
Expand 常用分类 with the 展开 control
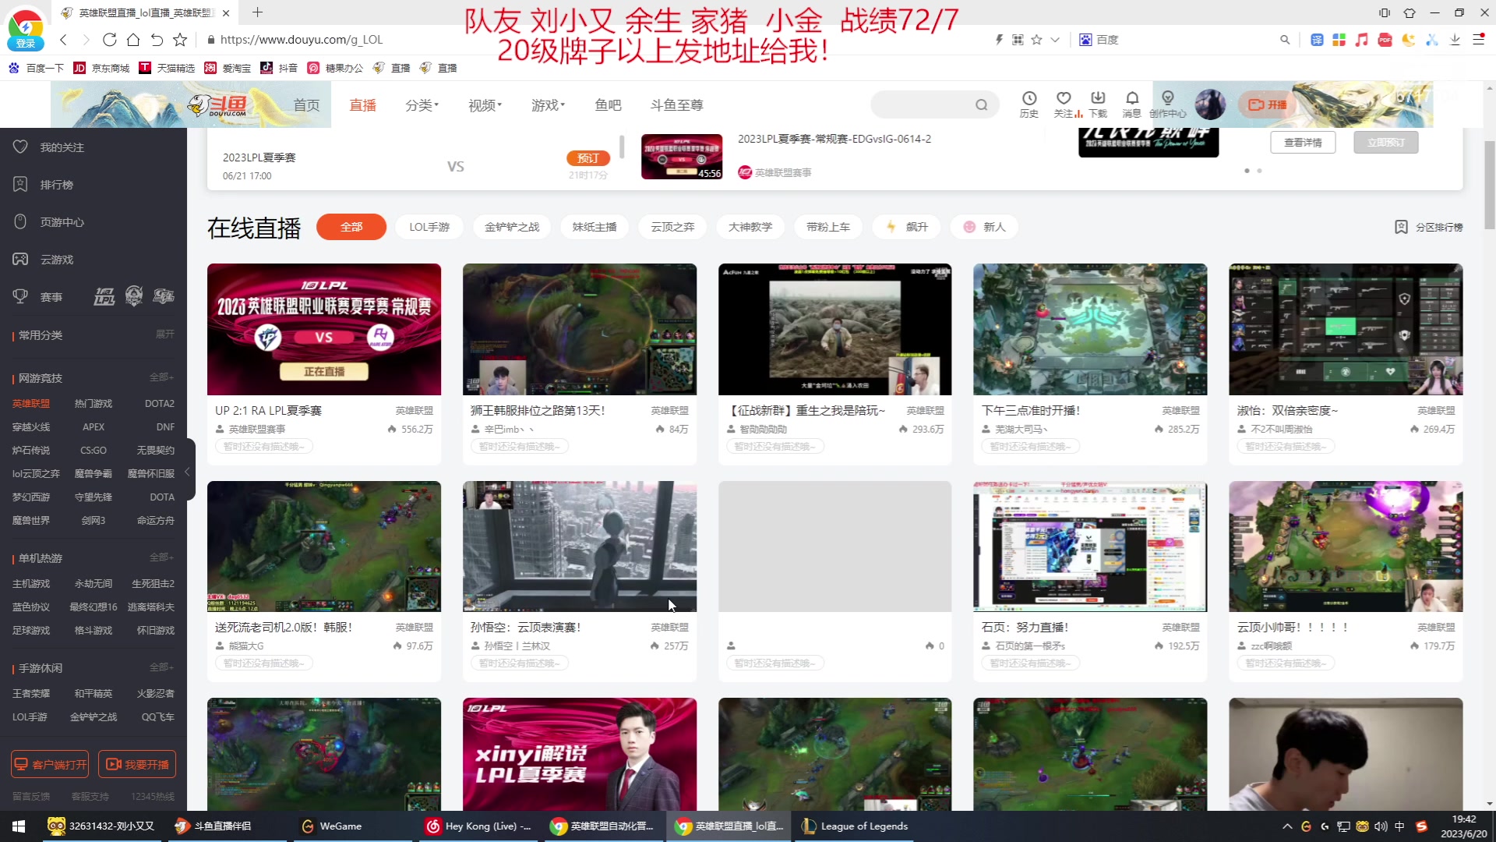coord(163,334)
